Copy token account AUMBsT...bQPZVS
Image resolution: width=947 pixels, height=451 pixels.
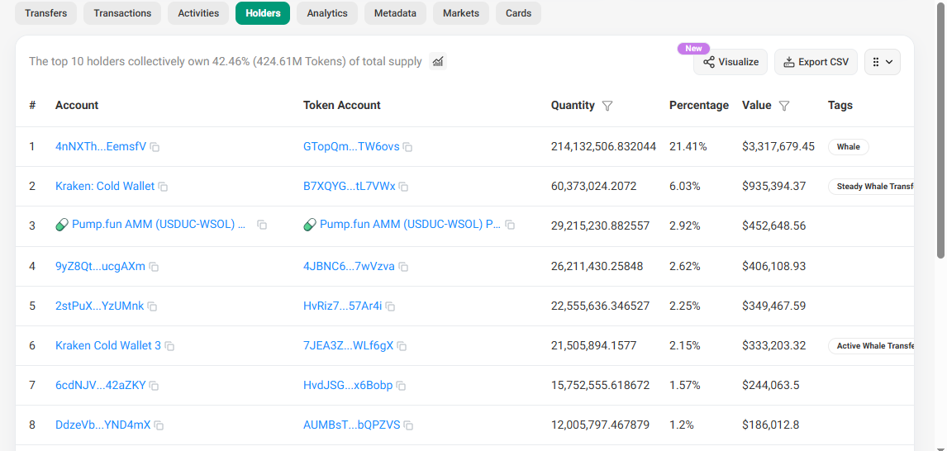click(408, 425)
